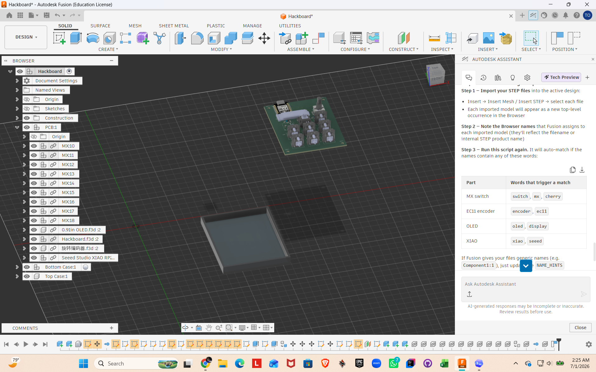596x372 pixels.
Task: Activate Bottom Case:1 radio button
Action: click(85, 267)
